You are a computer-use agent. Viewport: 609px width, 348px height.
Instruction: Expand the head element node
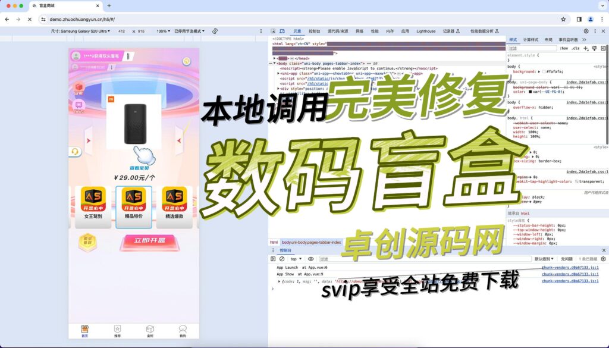pyautogui.click(x=275, y=58)
